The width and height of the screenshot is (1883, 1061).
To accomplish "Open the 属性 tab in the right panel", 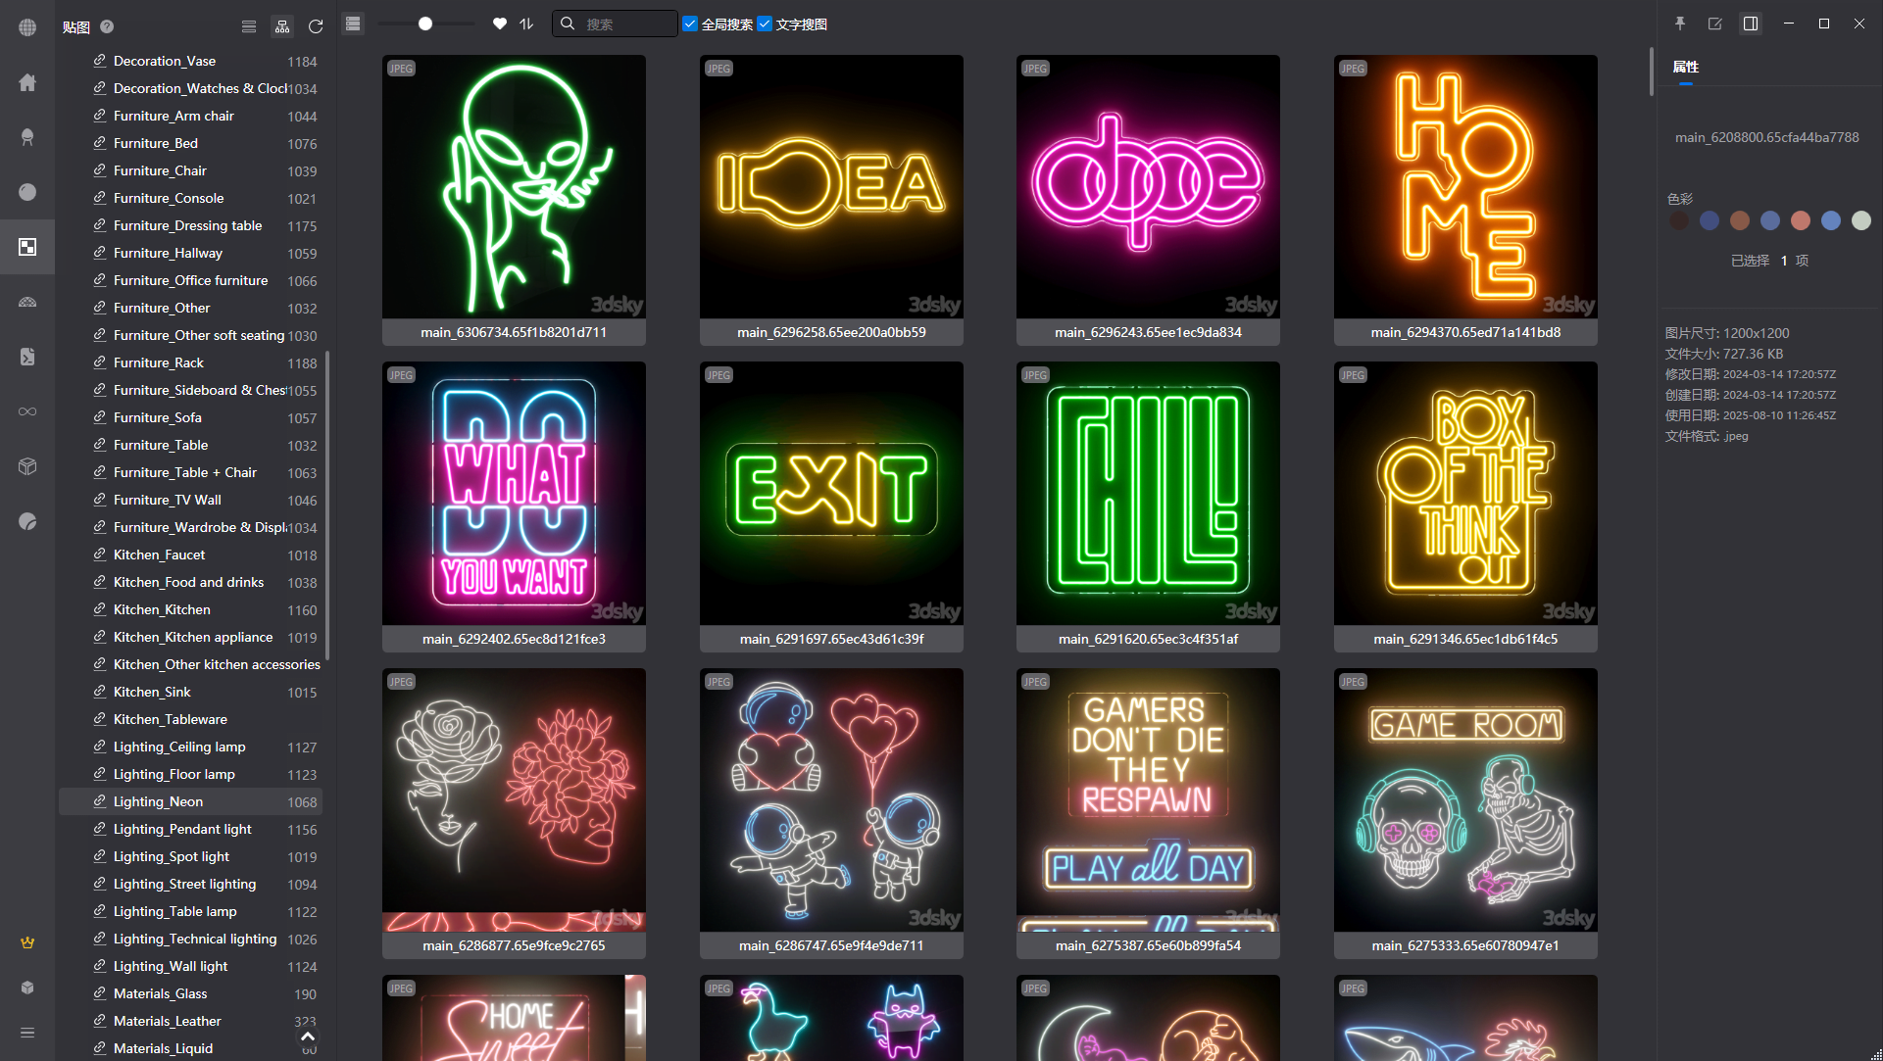I will coord(1685,67).
